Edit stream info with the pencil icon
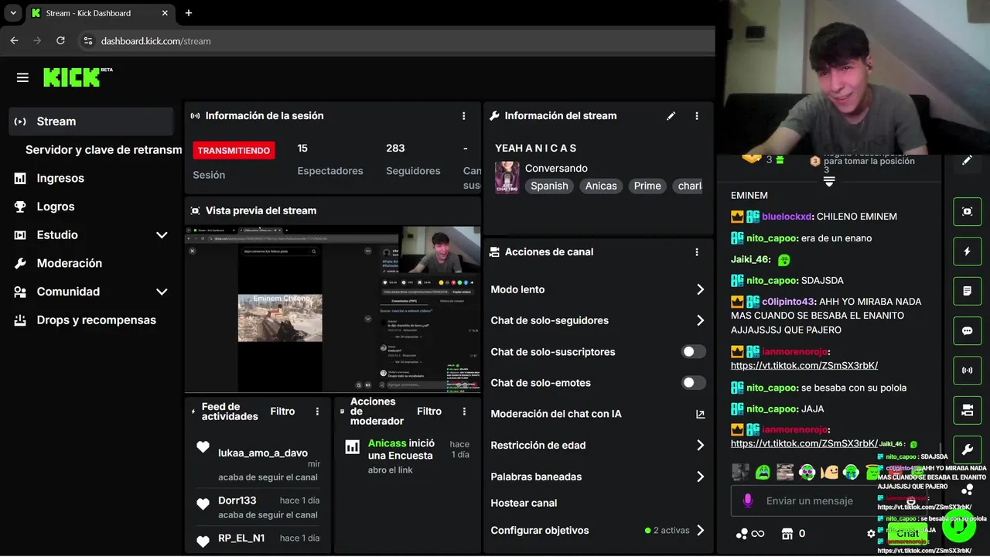The height and width of the screenshot is (557, 990). pyautogui.click(x=671, y=116)
